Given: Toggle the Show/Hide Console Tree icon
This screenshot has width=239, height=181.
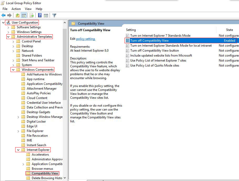Looking at the screenshot, I should pyautogui.click(x=24, y=15).
